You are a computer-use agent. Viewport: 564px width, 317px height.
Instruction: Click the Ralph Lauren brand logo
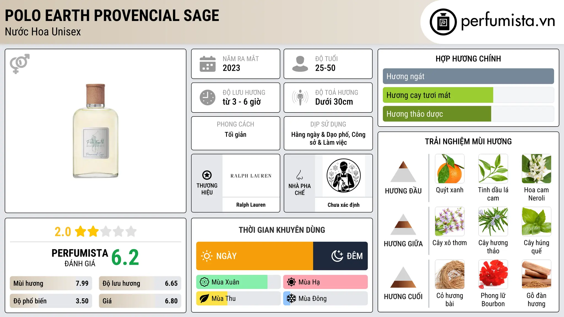pos(251,176)
